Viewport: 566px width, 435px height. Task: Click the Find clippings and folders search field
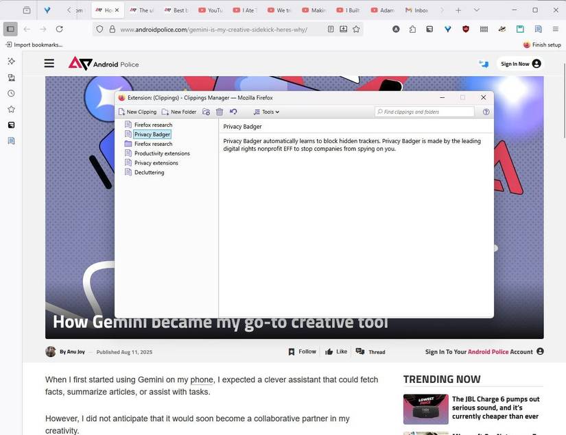tap(424, 111)
